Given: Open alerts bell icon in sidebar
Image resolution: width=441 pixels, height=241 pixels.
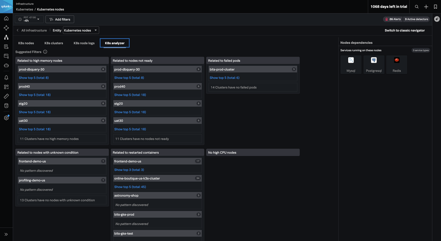Looking at the screenshot, I should click(6, 78).
